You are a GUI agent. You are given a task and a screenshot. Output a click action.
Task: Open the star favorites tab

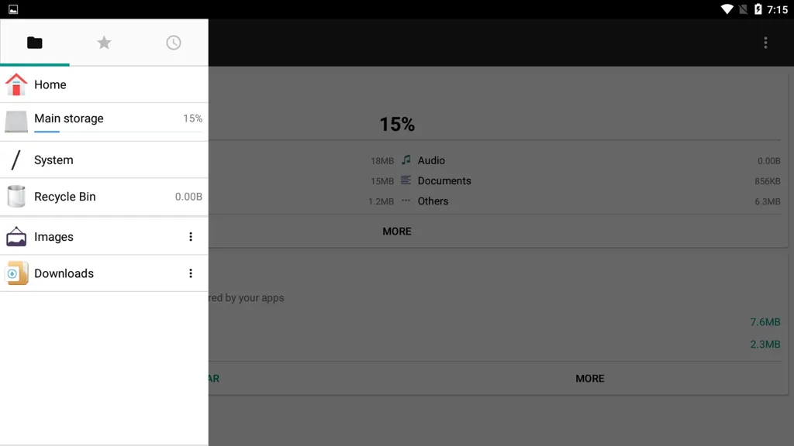pyautogui.click(x=104, y=43)
